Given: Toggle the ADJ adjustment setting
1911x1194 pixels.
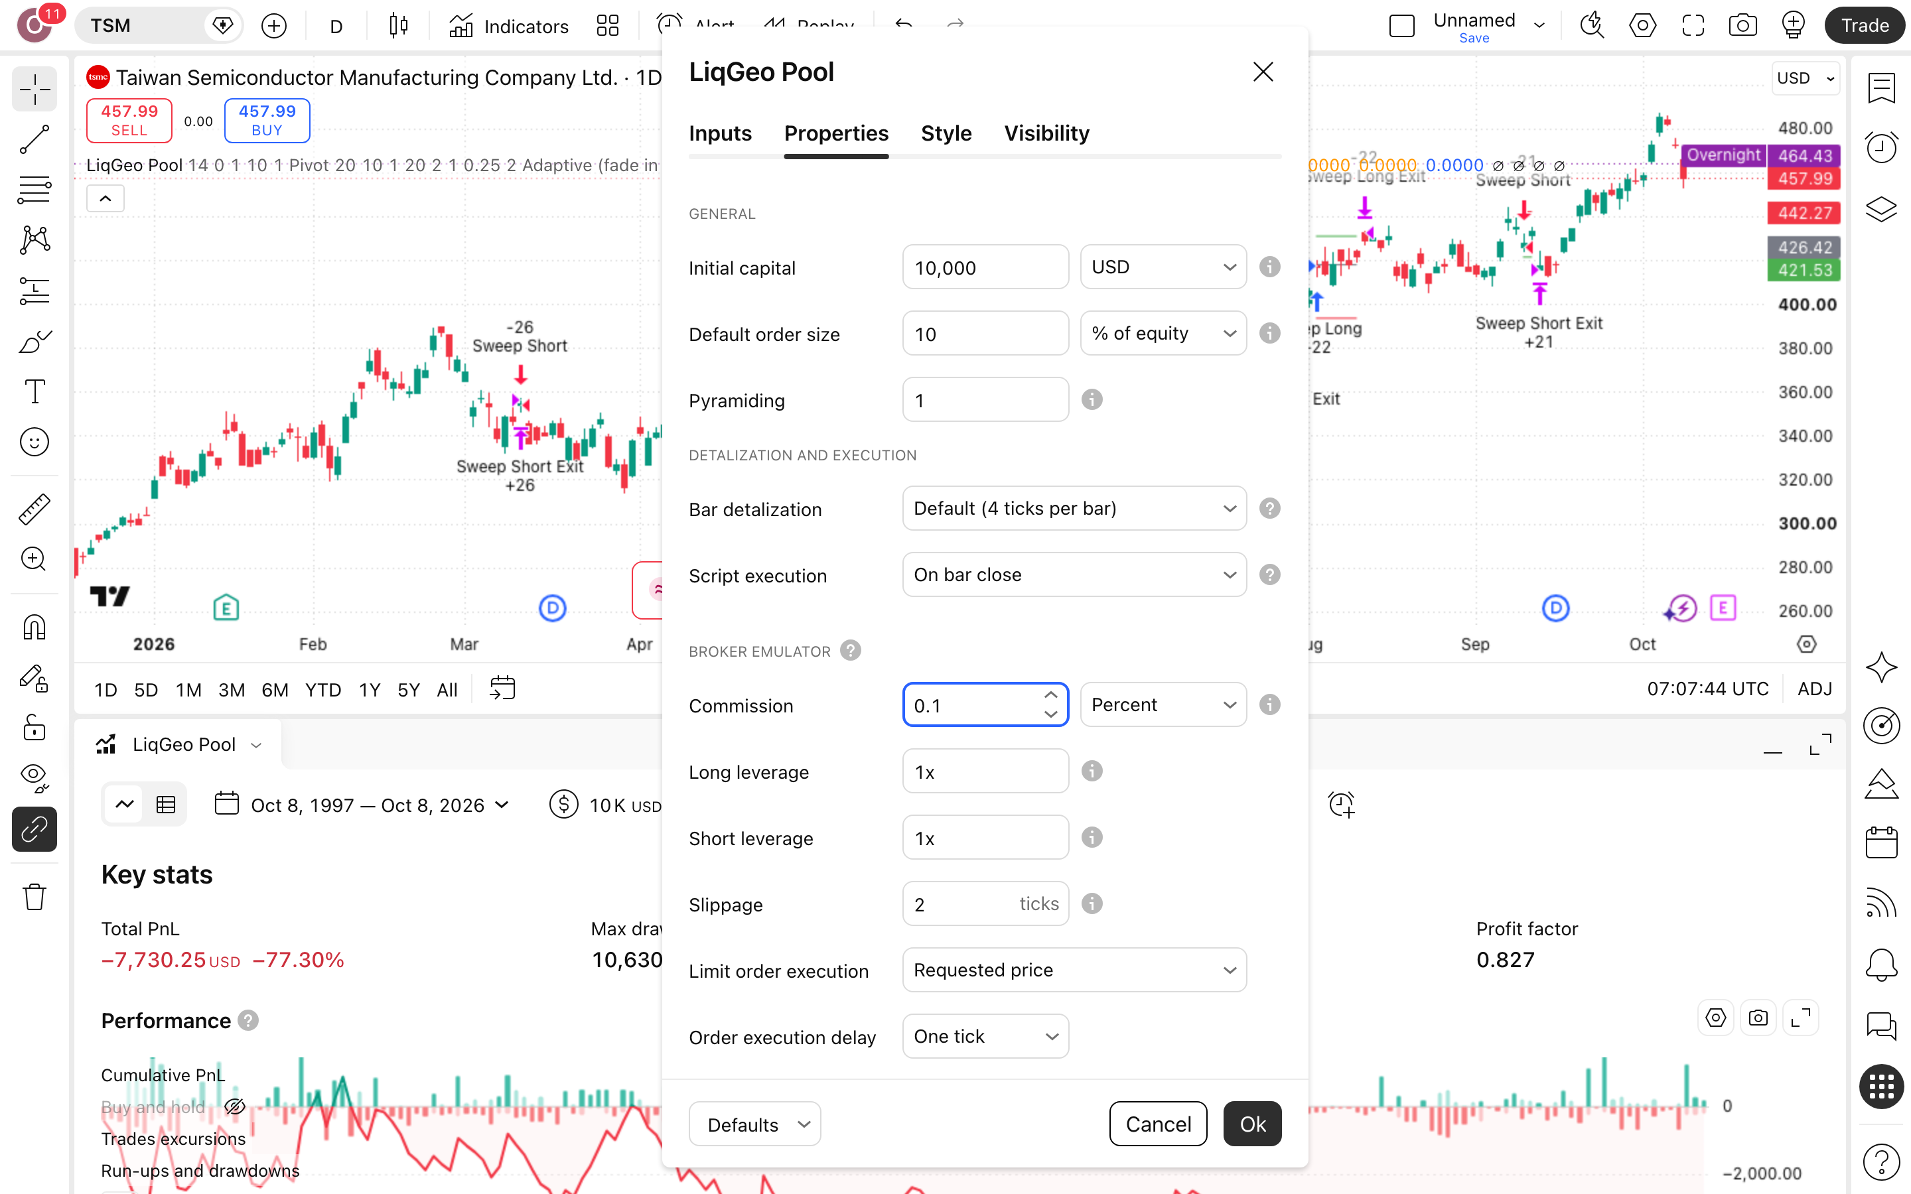Looking at the screenshot, I should [x=1815, y=689].
